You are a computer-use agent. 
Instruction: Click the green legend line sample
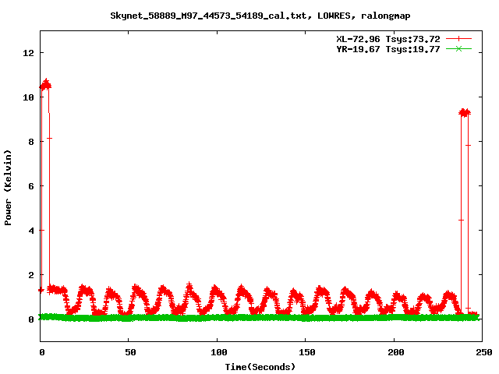pyautogui.click(x=458, y=48)
